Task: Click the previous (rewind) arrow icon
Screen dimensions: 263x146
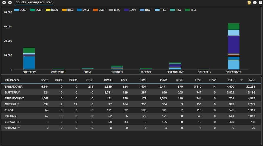Action: click(4, 3)
